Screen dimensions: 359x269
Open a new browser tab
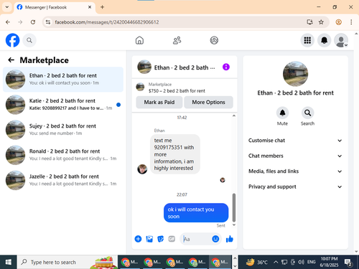(x=102, y=7)
